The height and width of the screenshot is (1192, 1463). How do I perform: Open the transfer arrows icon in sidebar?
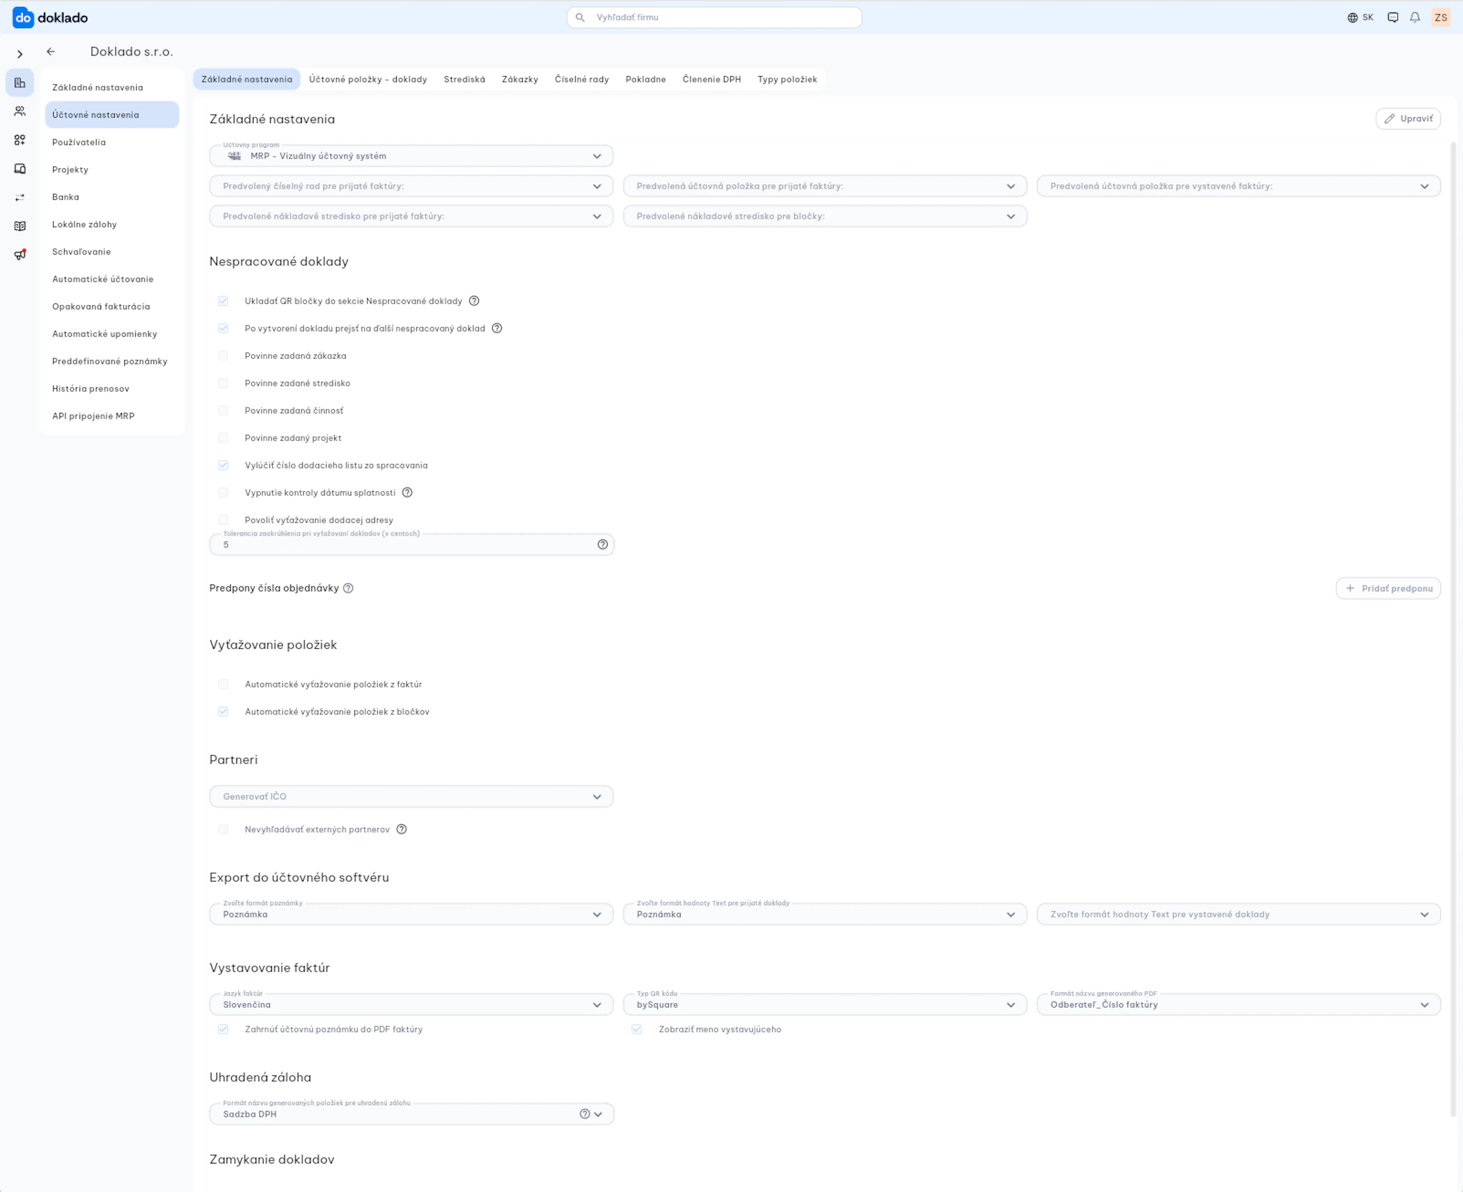(20, 198)
